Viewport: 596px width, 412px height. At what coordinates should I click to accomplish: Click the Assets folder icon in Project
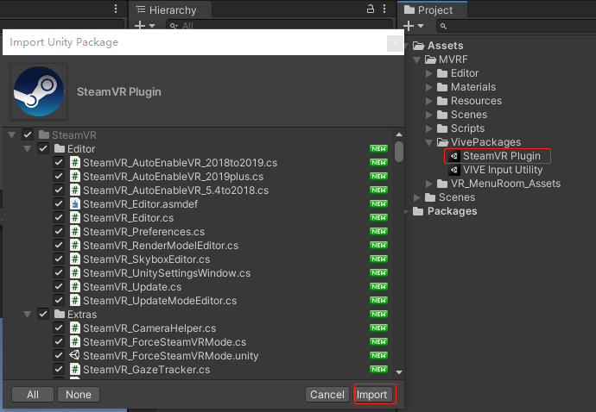tap(418, 46)
